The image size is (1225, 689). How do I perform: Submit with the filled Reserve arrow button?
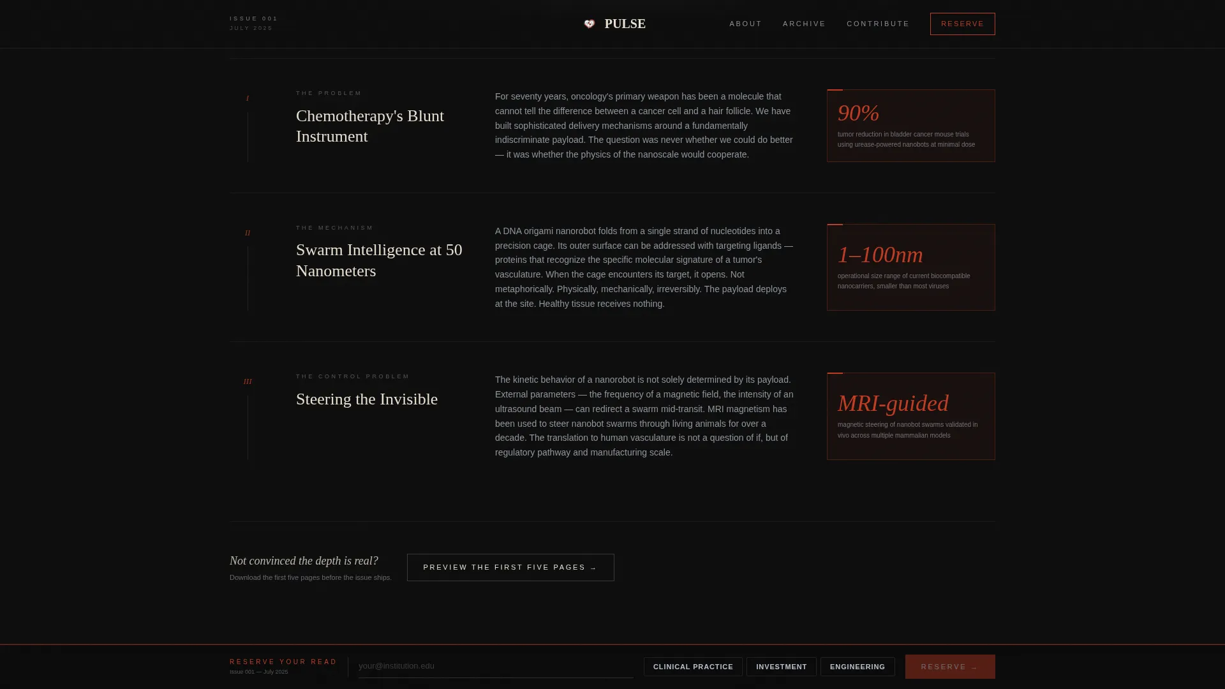point(950,667)
